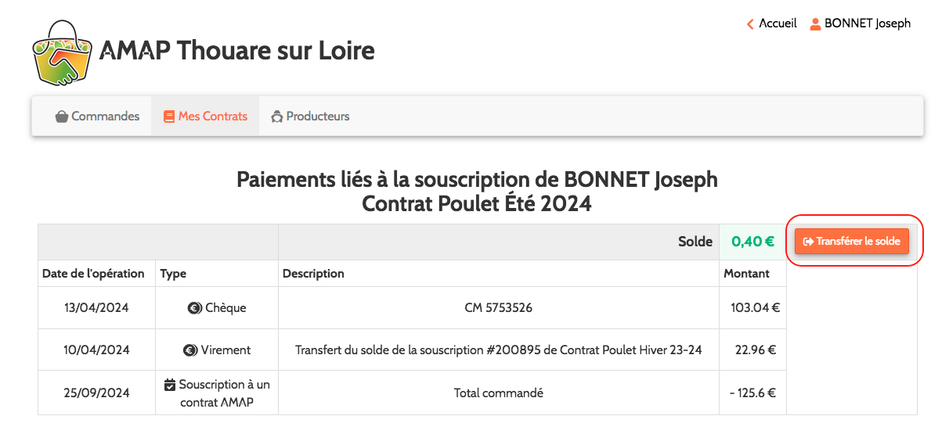The width and height of the screenshot is (931, 441).
Task: Click the Total commandé description cell
Action: tap(498, 393)
